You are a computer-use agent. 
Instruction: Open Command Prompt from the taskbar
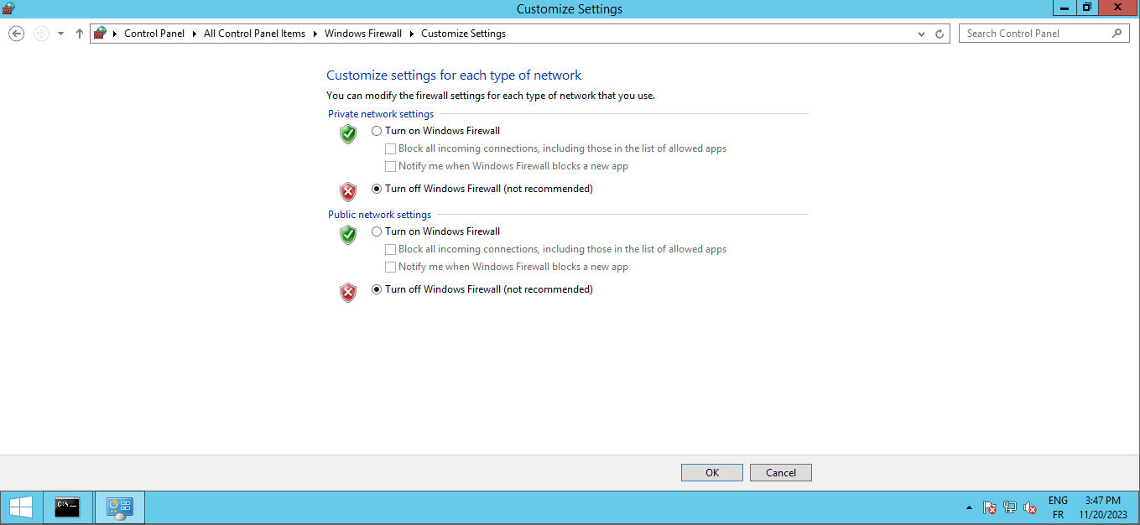[67, 507]
